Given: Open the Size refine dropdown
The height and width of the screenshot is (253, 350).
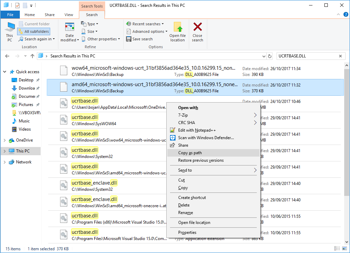Looking at the screenshot, I should (x=90, y=31).
